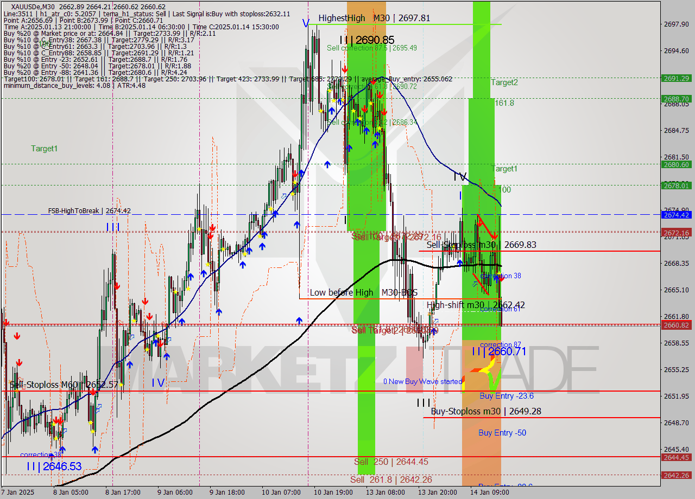This screenshot has width=695, height=499.
Task: Select the Sell 250 | 2644.45 label
Action: tap(391, 462)
